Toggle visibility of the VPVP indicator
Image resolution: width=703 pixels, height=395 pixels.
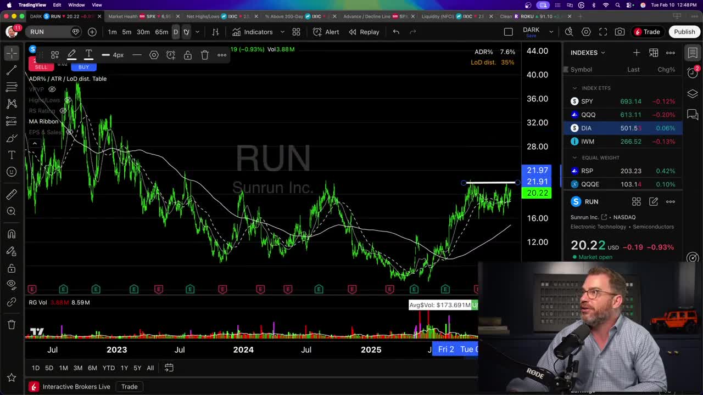point(52,89)
